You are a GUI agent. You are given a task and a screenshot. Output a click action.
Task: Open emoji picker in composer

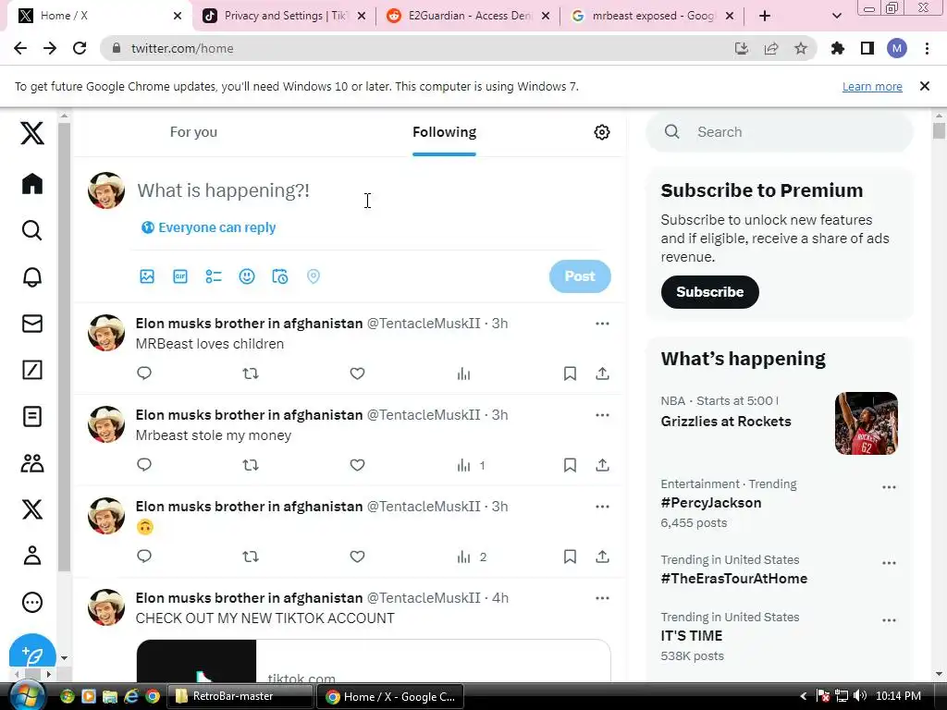tap(246, 276)
